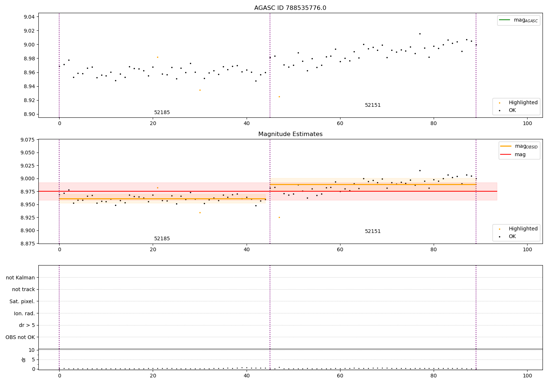Select the red 'mag' legend entry
This screenshot has width=548, height=384.
[513, 154]
